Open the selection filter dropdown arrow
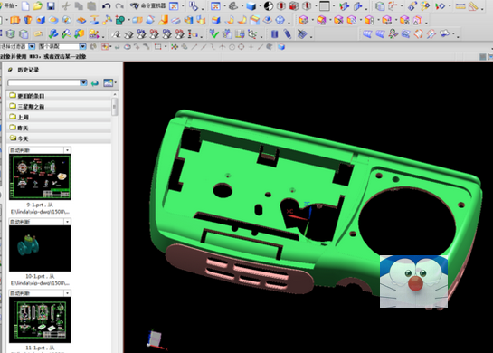493x353 pixels. pyautogui.click(x=32, y=46)
